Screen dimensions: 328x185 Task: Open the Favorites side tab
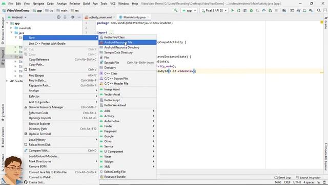click(3, 113)
